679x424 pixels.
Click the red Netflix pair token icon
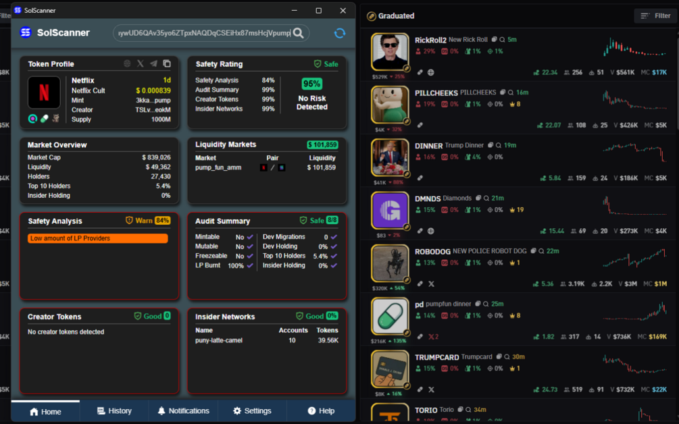pyautogui.click(x=263, y=167)
